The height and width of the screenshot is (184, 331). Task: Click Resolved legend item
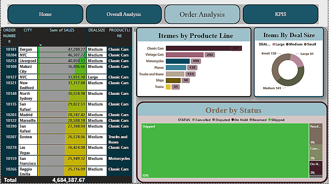point(258,120)
